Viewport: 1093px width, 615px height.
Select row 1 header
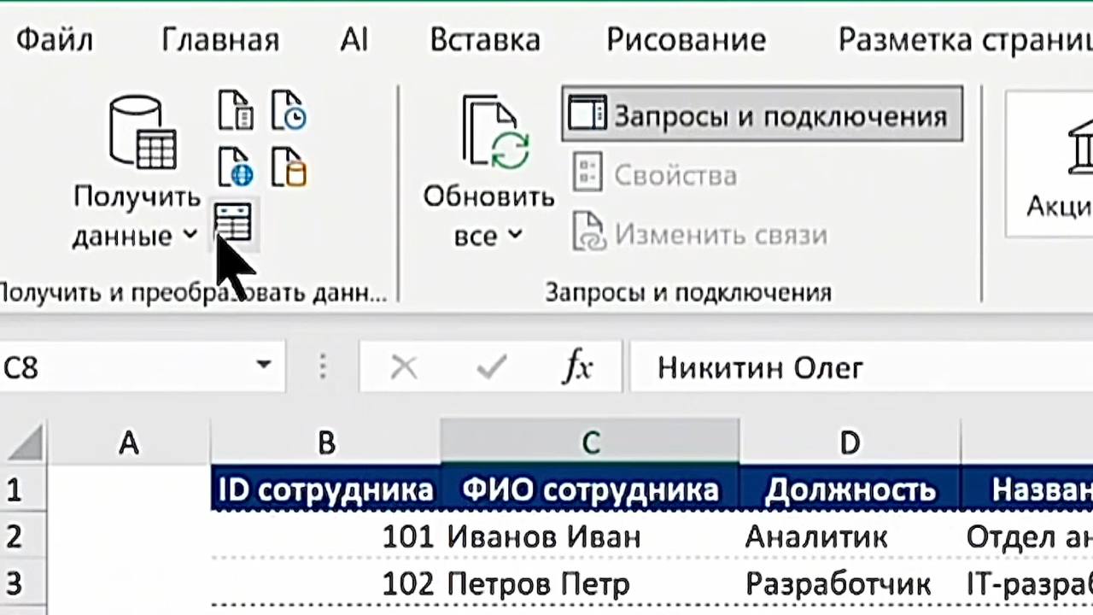23,489
